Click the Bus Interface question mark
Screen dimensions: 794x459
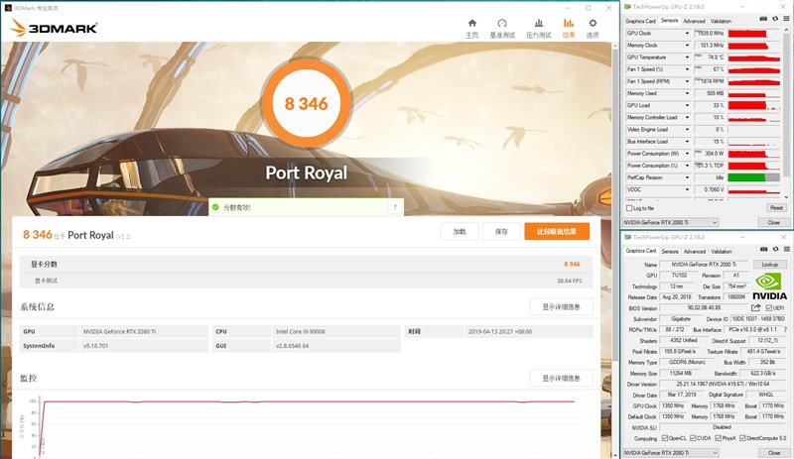pos(786,329)
